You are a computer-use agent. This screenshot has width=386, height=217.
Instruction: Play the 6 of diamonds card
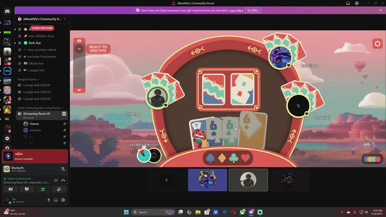253,130
